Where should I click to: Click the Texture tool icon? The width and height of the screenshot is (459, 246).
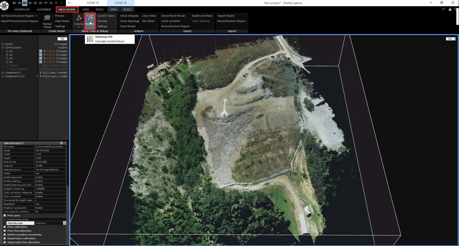[x=90, y=19]
